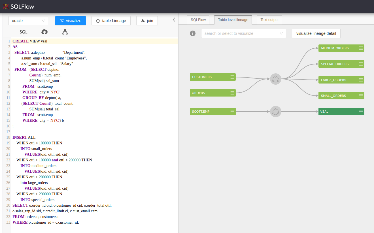
Task: Click the 'FROM orders o, customers c' line
Action: [36, 217]
